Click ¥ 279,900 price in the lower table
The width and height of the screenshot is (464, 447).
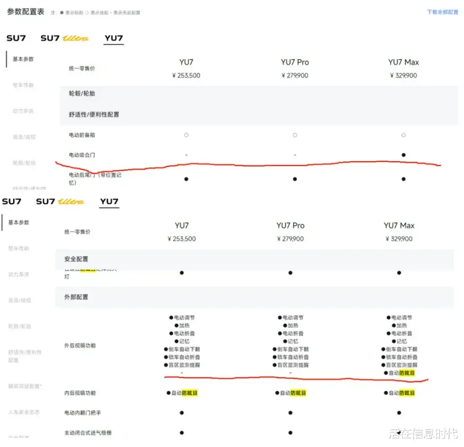290,239
